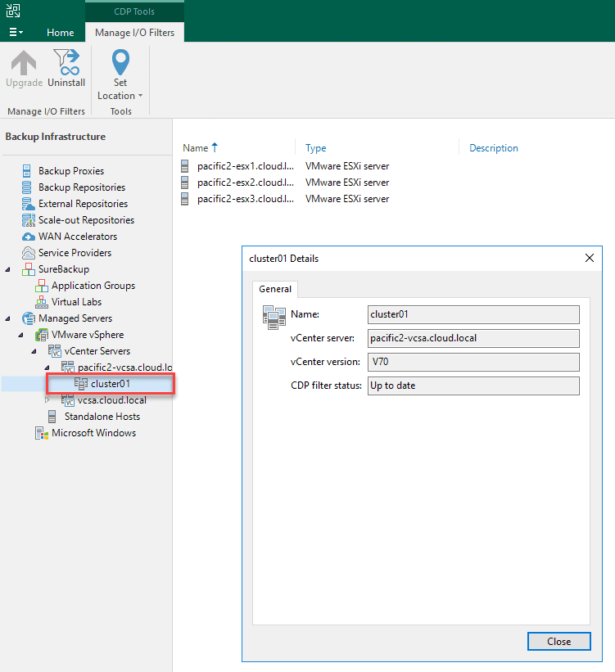Click the vCenter server field

click(473, 338)
